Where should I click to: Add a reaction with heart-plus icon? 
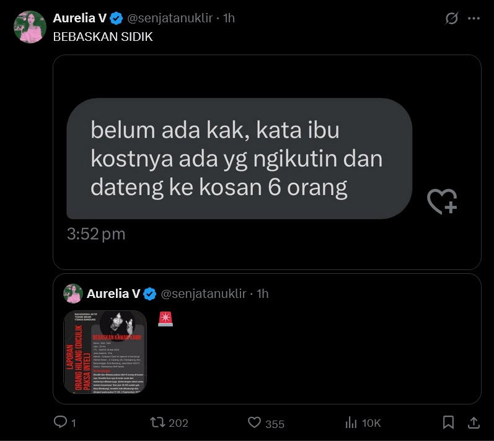pyautogui.click(x=442, y=202)
